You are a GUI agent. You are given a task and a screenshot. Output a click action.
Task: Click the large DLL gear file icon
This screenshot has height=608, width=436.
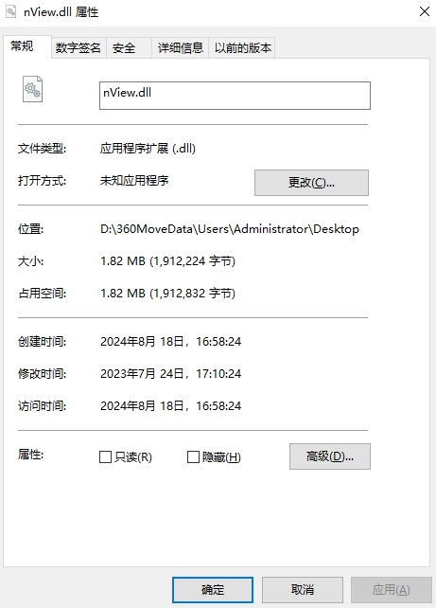click(32, 89)
